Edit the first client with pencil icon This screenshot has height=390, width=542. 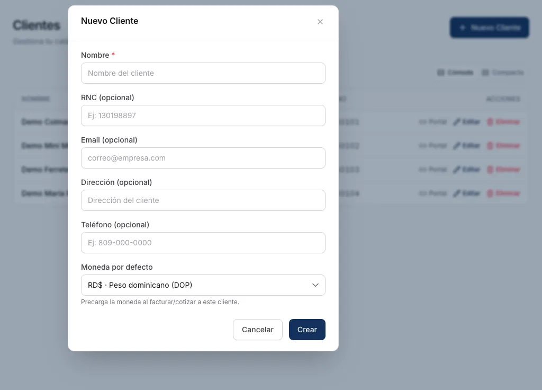tap(457, 122)
